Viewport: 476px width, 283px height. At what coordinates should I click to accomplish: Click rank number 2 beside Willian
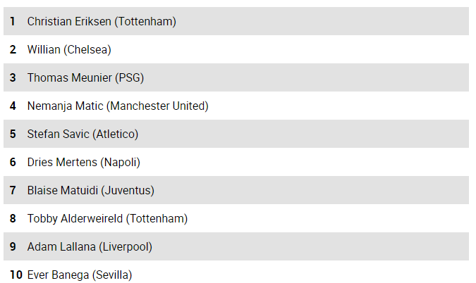point(13,50)
